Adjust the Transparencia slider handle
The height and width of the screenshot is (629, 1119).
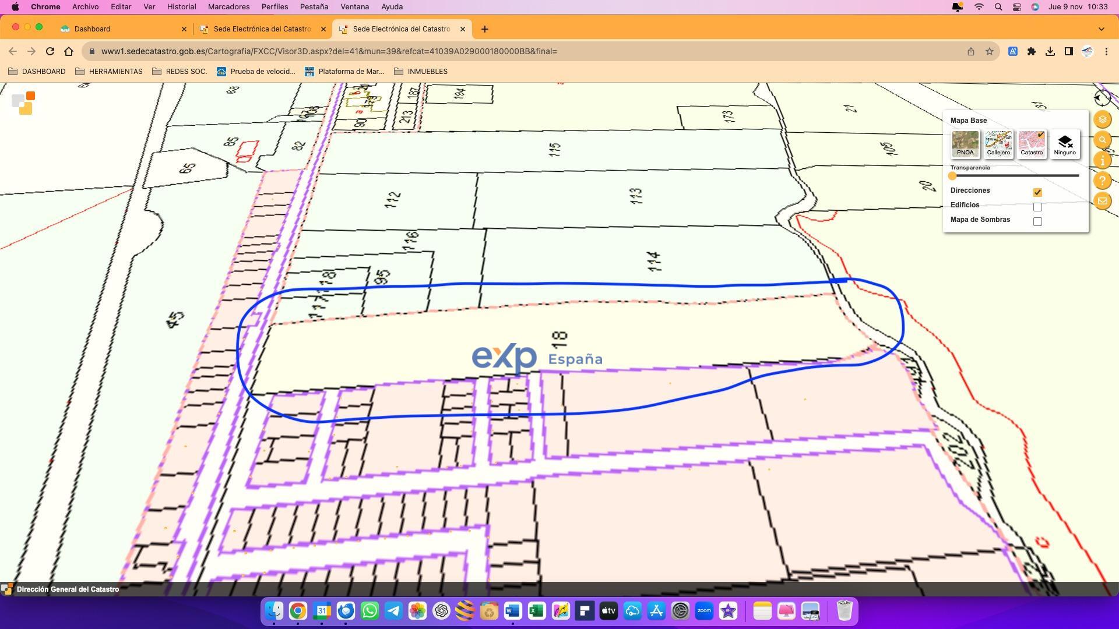(x=953, y=175)
